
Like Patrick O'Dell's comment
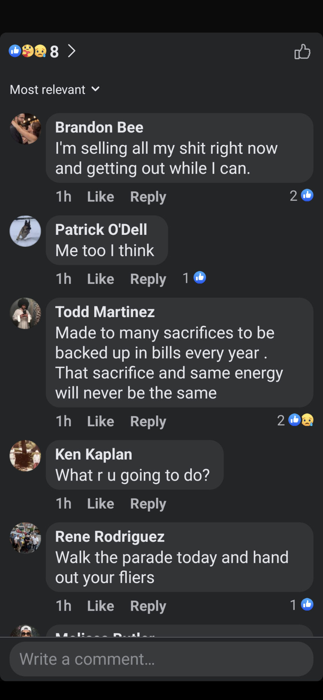100,279
